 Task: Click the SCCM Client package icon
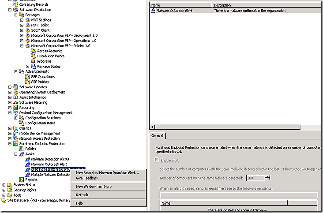point(27,30)
